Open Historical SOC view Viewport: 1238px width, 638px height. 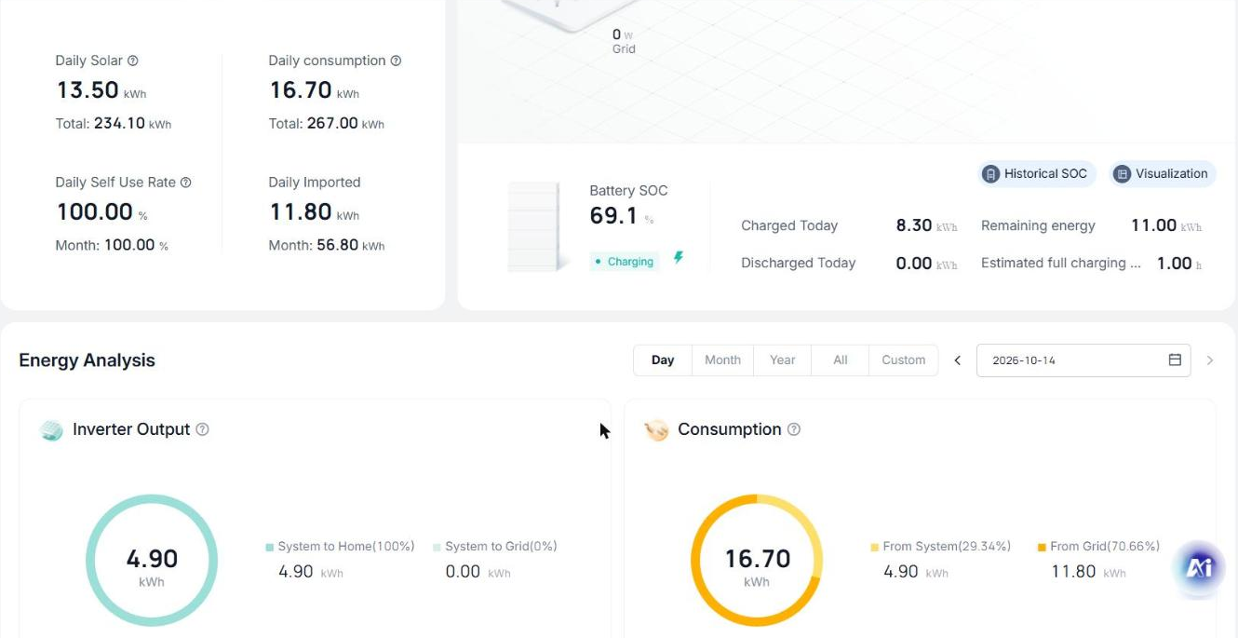1037,173
